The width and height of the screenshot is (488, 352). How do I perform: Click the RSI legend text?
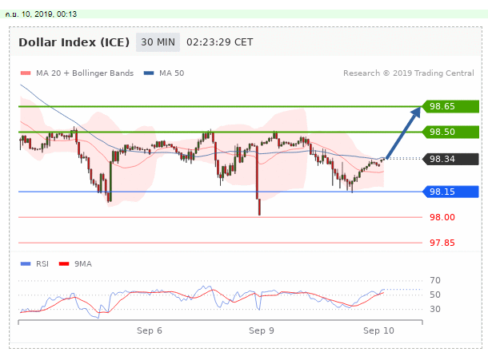coord(42,264)
